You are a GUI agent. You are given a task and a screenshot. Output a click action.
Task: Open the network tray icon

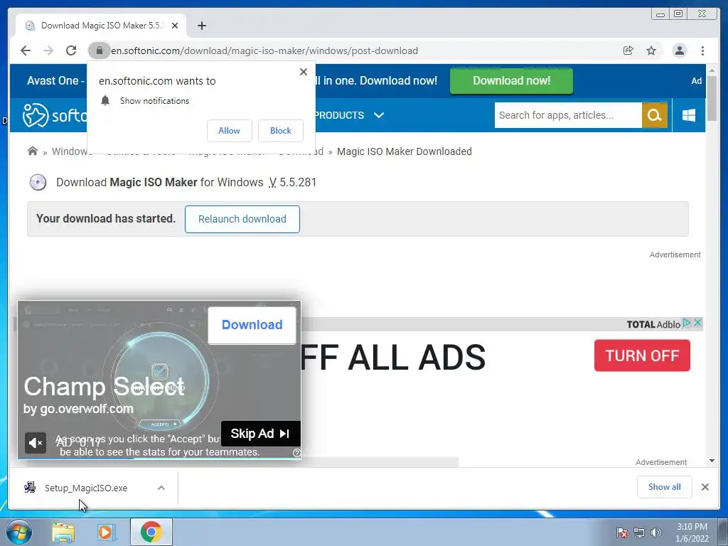click(x=639, y=532)
